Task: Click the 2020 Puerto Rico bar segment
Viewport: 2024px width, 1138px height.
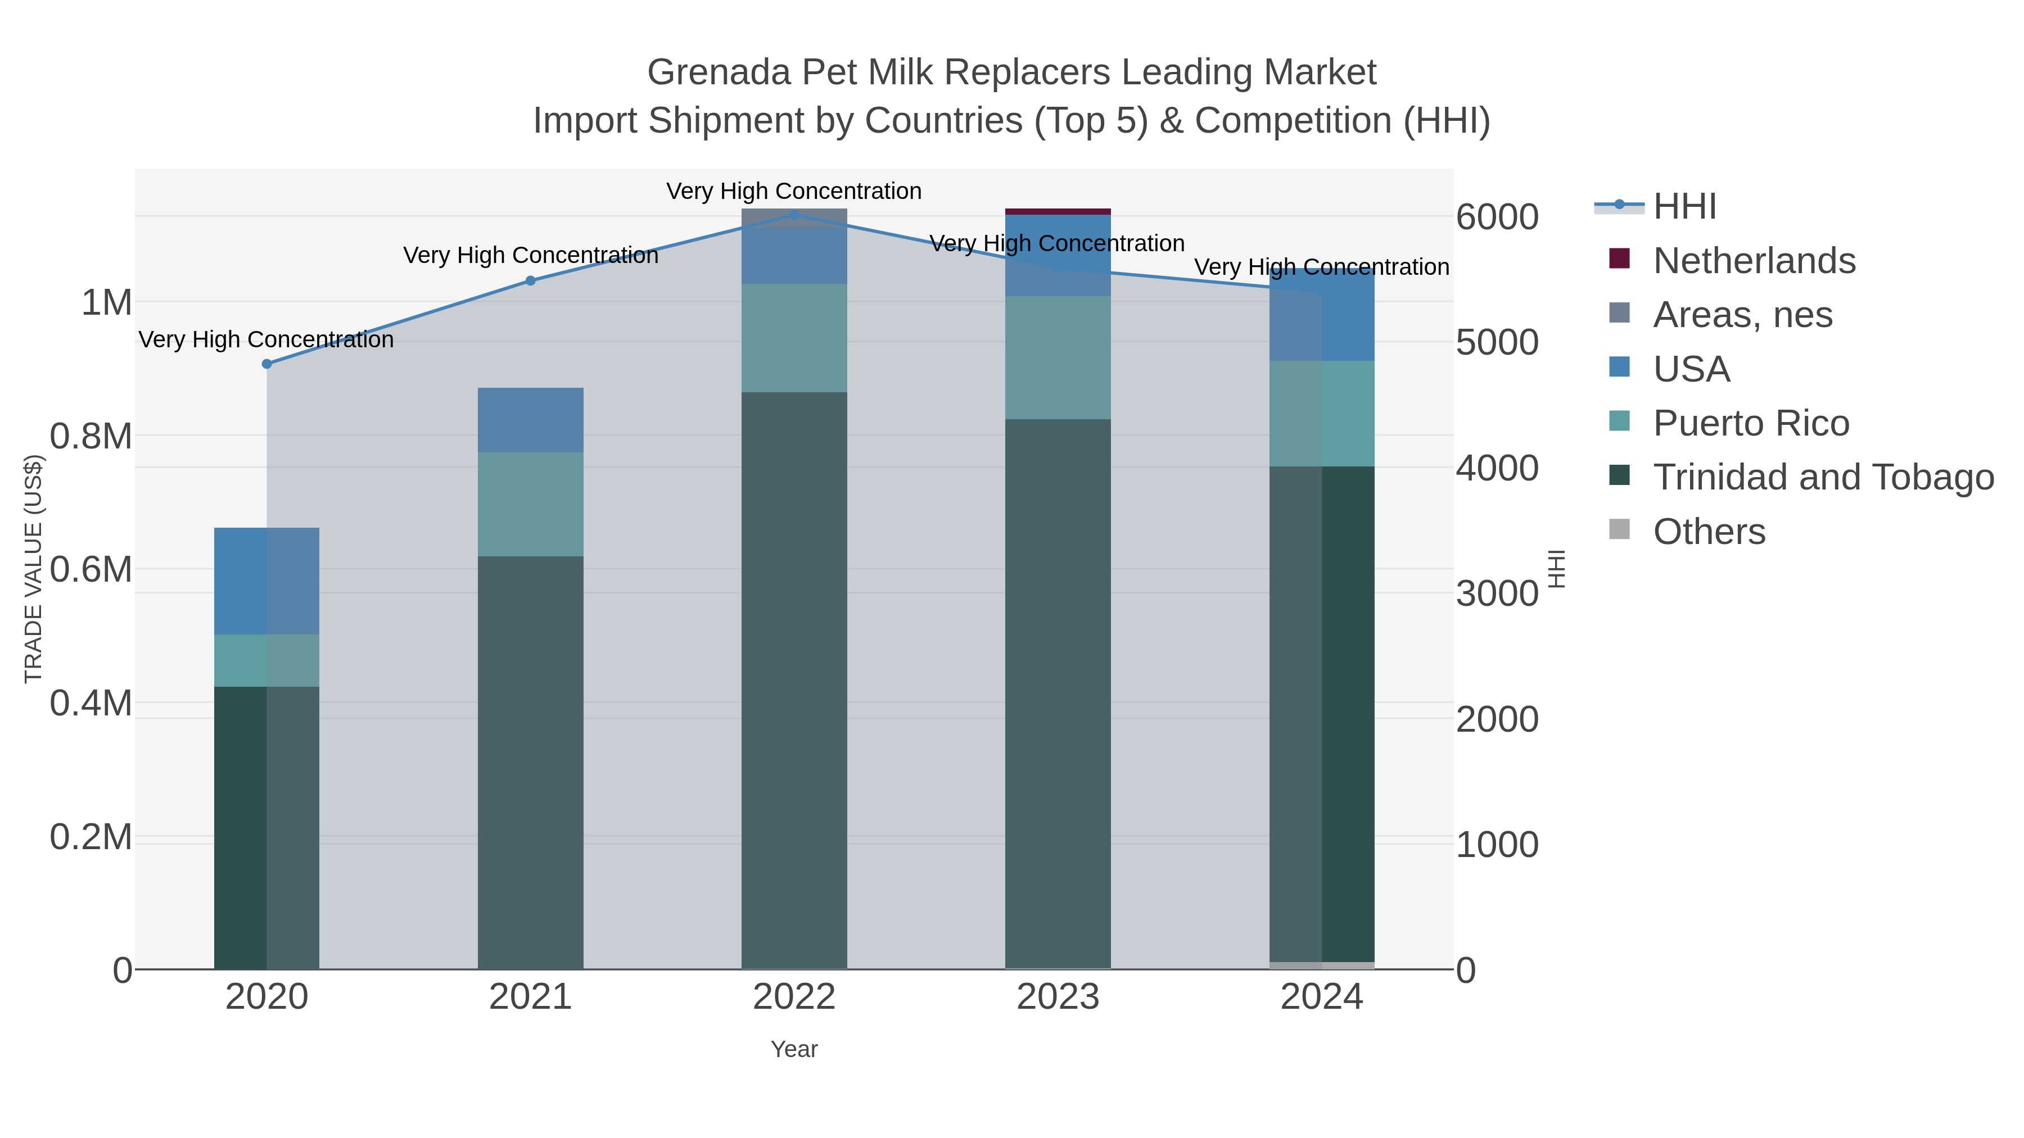Action: (x=267, y=660)
